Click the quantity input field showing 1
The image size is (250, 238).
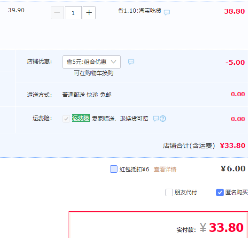coord(73,13)
